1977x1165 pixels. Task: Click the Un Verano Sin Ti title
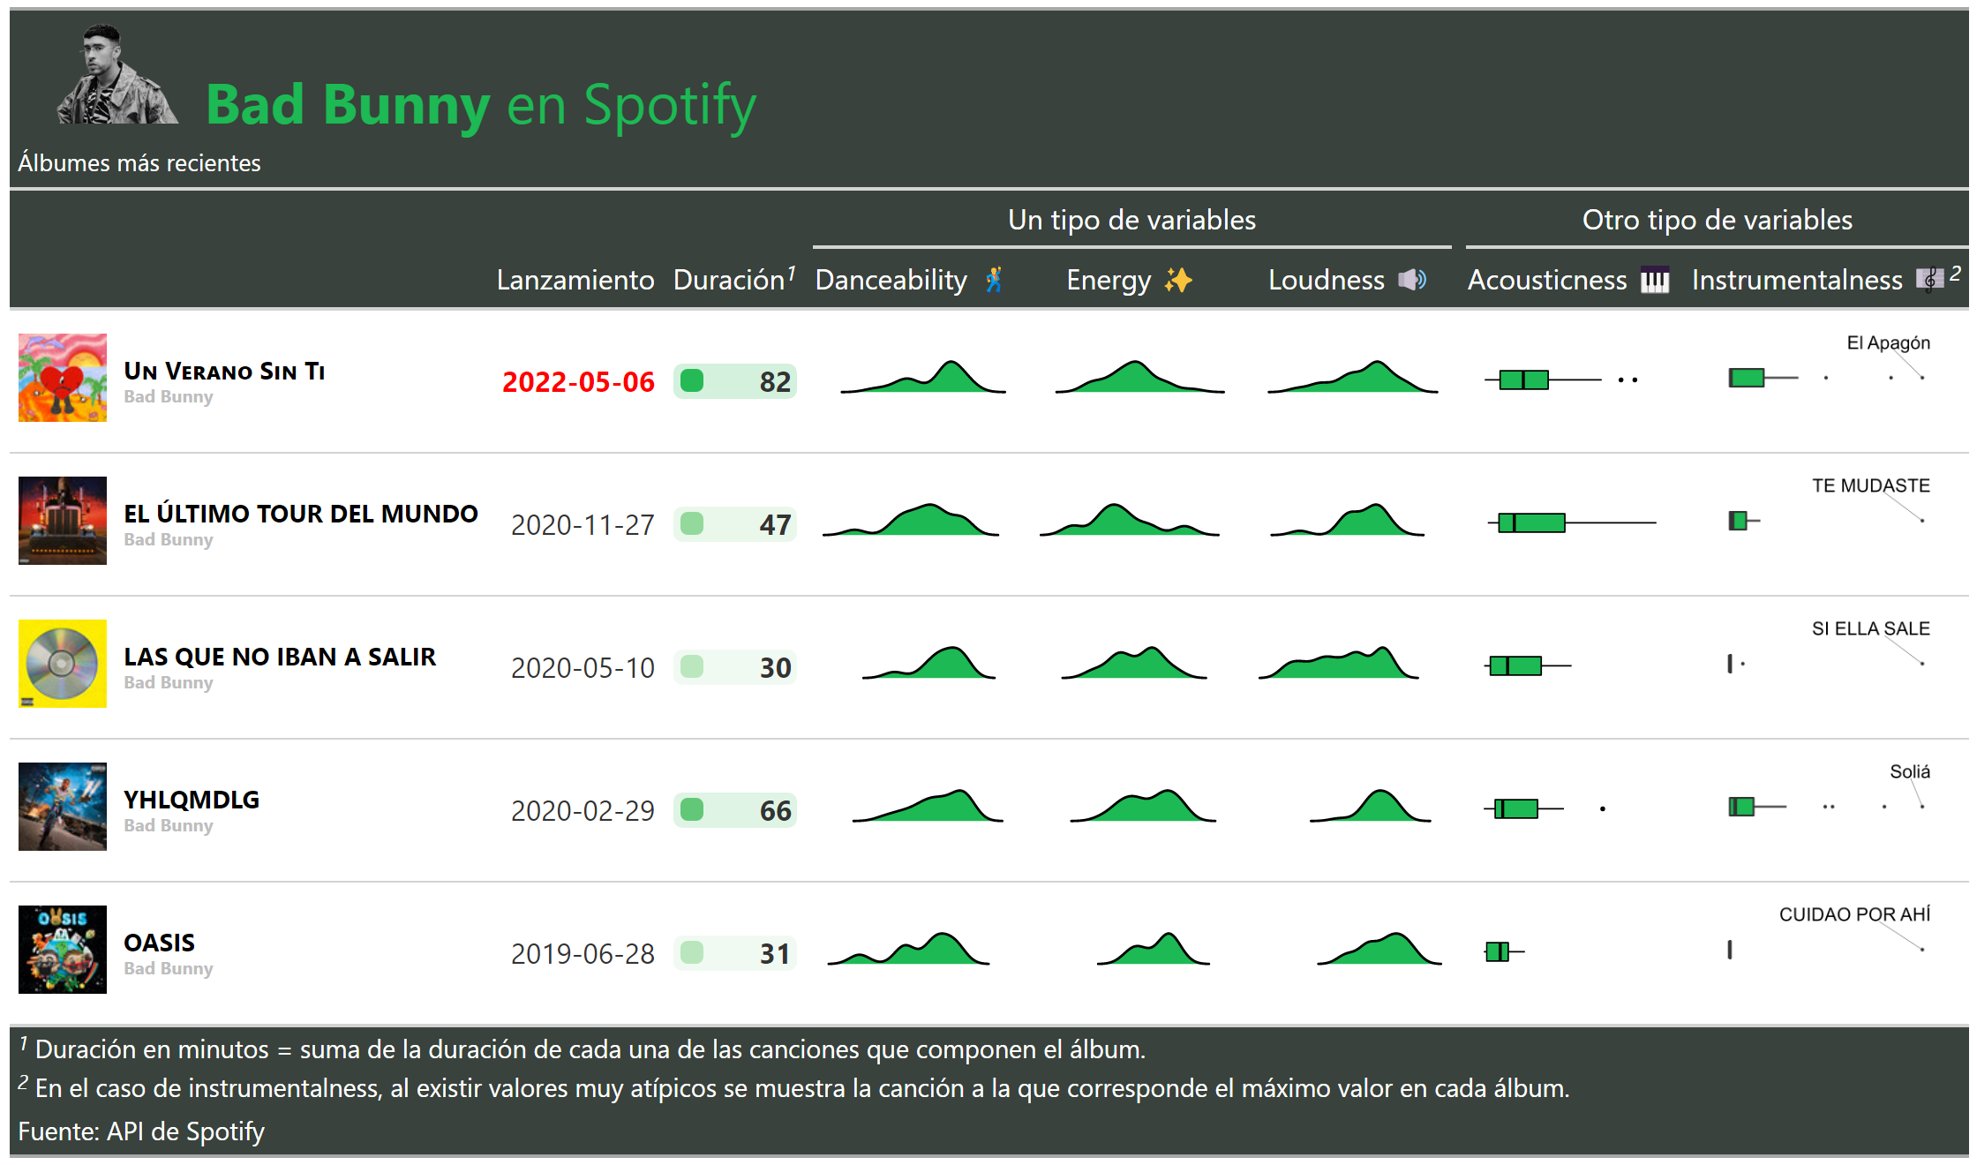tap(224, 372)
